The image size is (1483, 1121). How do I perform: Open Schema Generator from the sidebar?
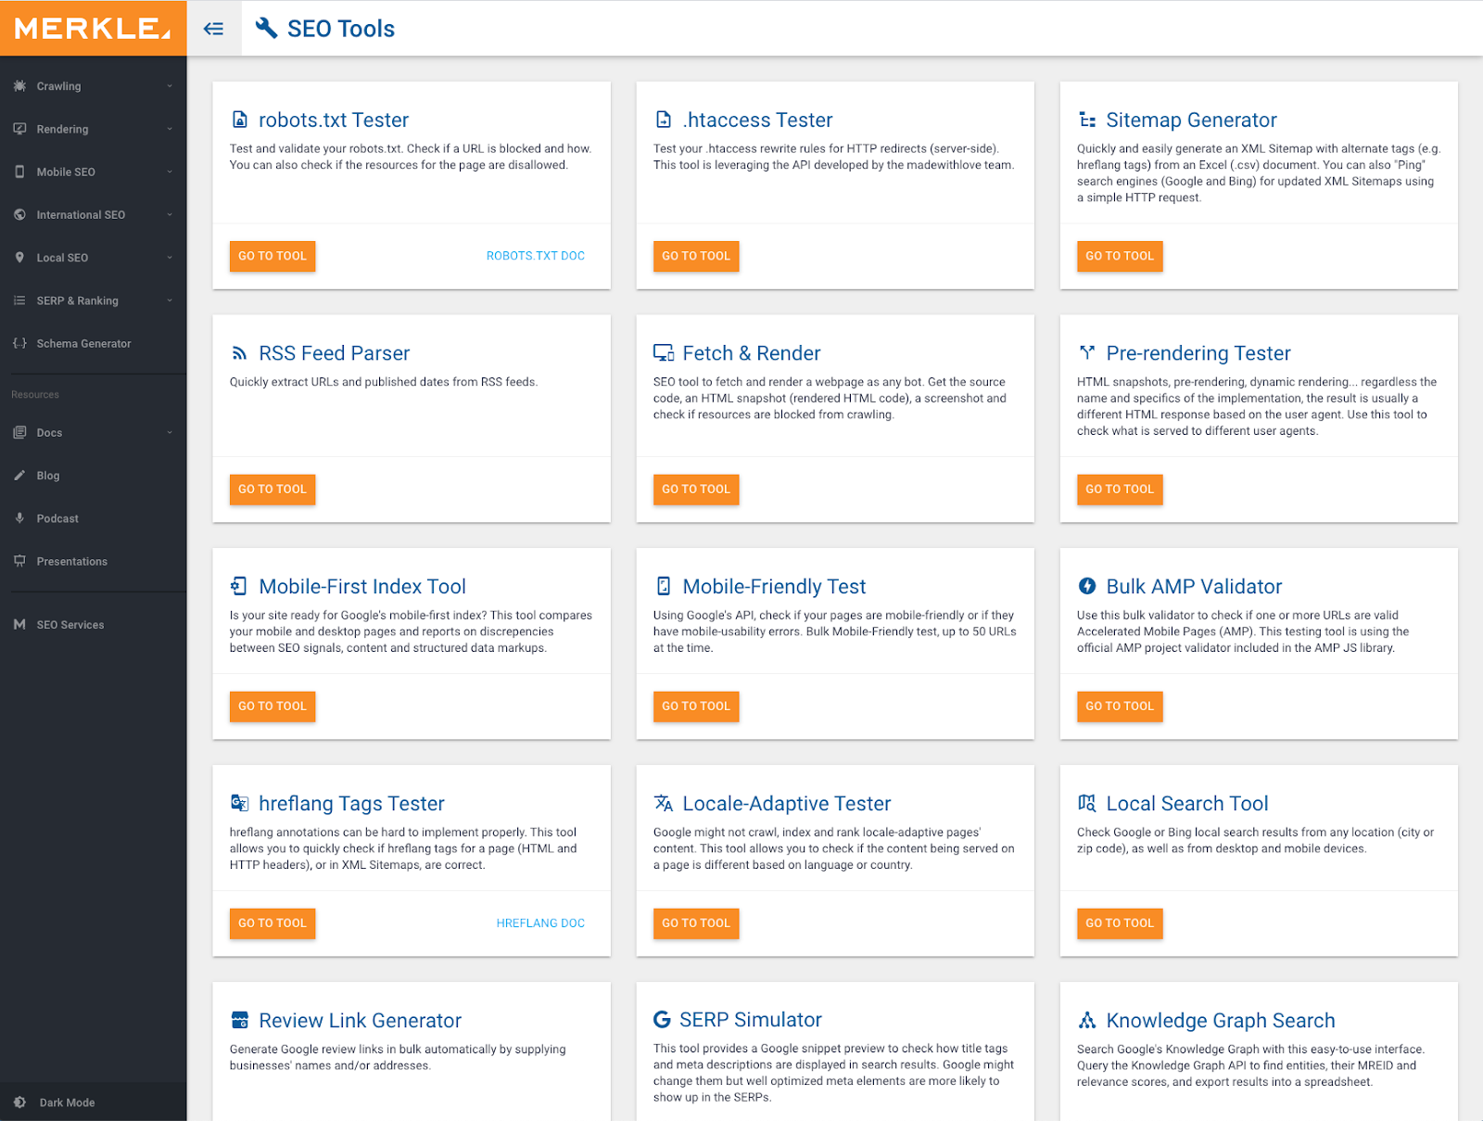coord(83,344)
